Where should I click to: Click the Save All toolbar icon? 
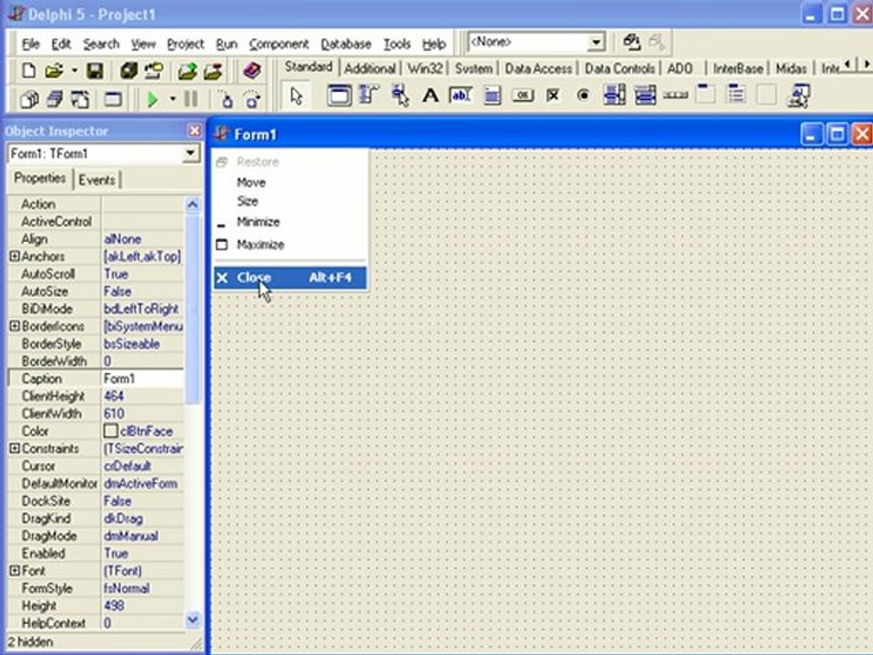(x=128, y=71)
